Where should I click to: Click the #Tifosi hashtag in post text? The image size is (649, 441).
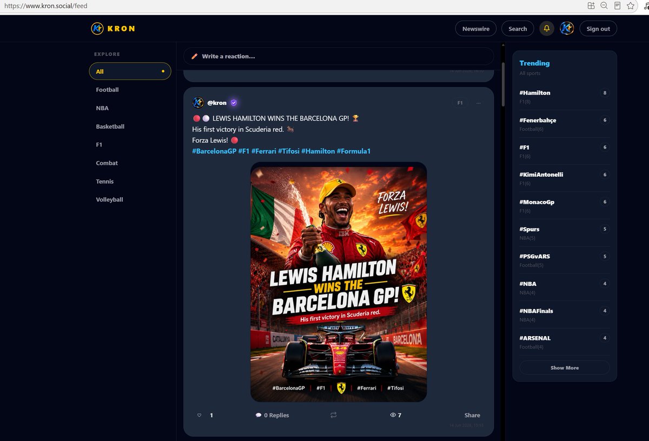[x=288, y=151]
